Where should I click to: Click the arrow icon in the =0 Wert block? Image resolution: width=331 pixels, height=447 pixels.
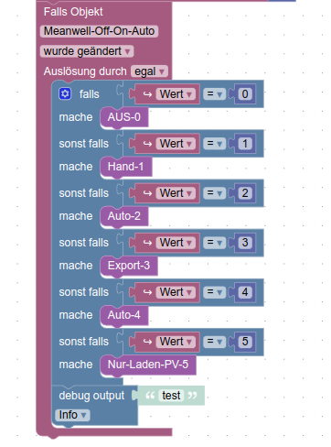(147, 94)
